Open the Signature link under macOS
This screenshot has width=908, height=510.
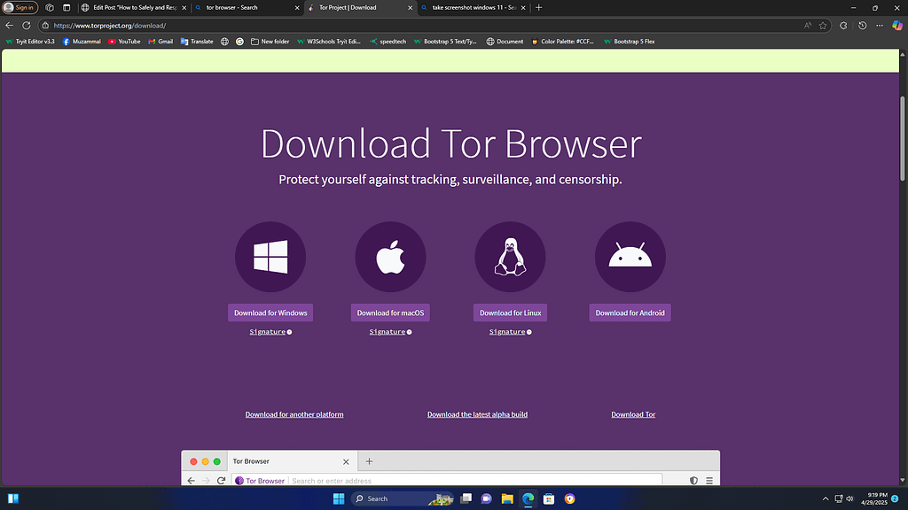point(387,332)
